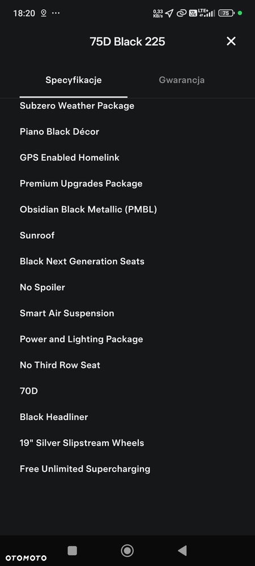Select the Smart Air Suspension item
Screen dimensions: 255x566
[x=67, y=313]
